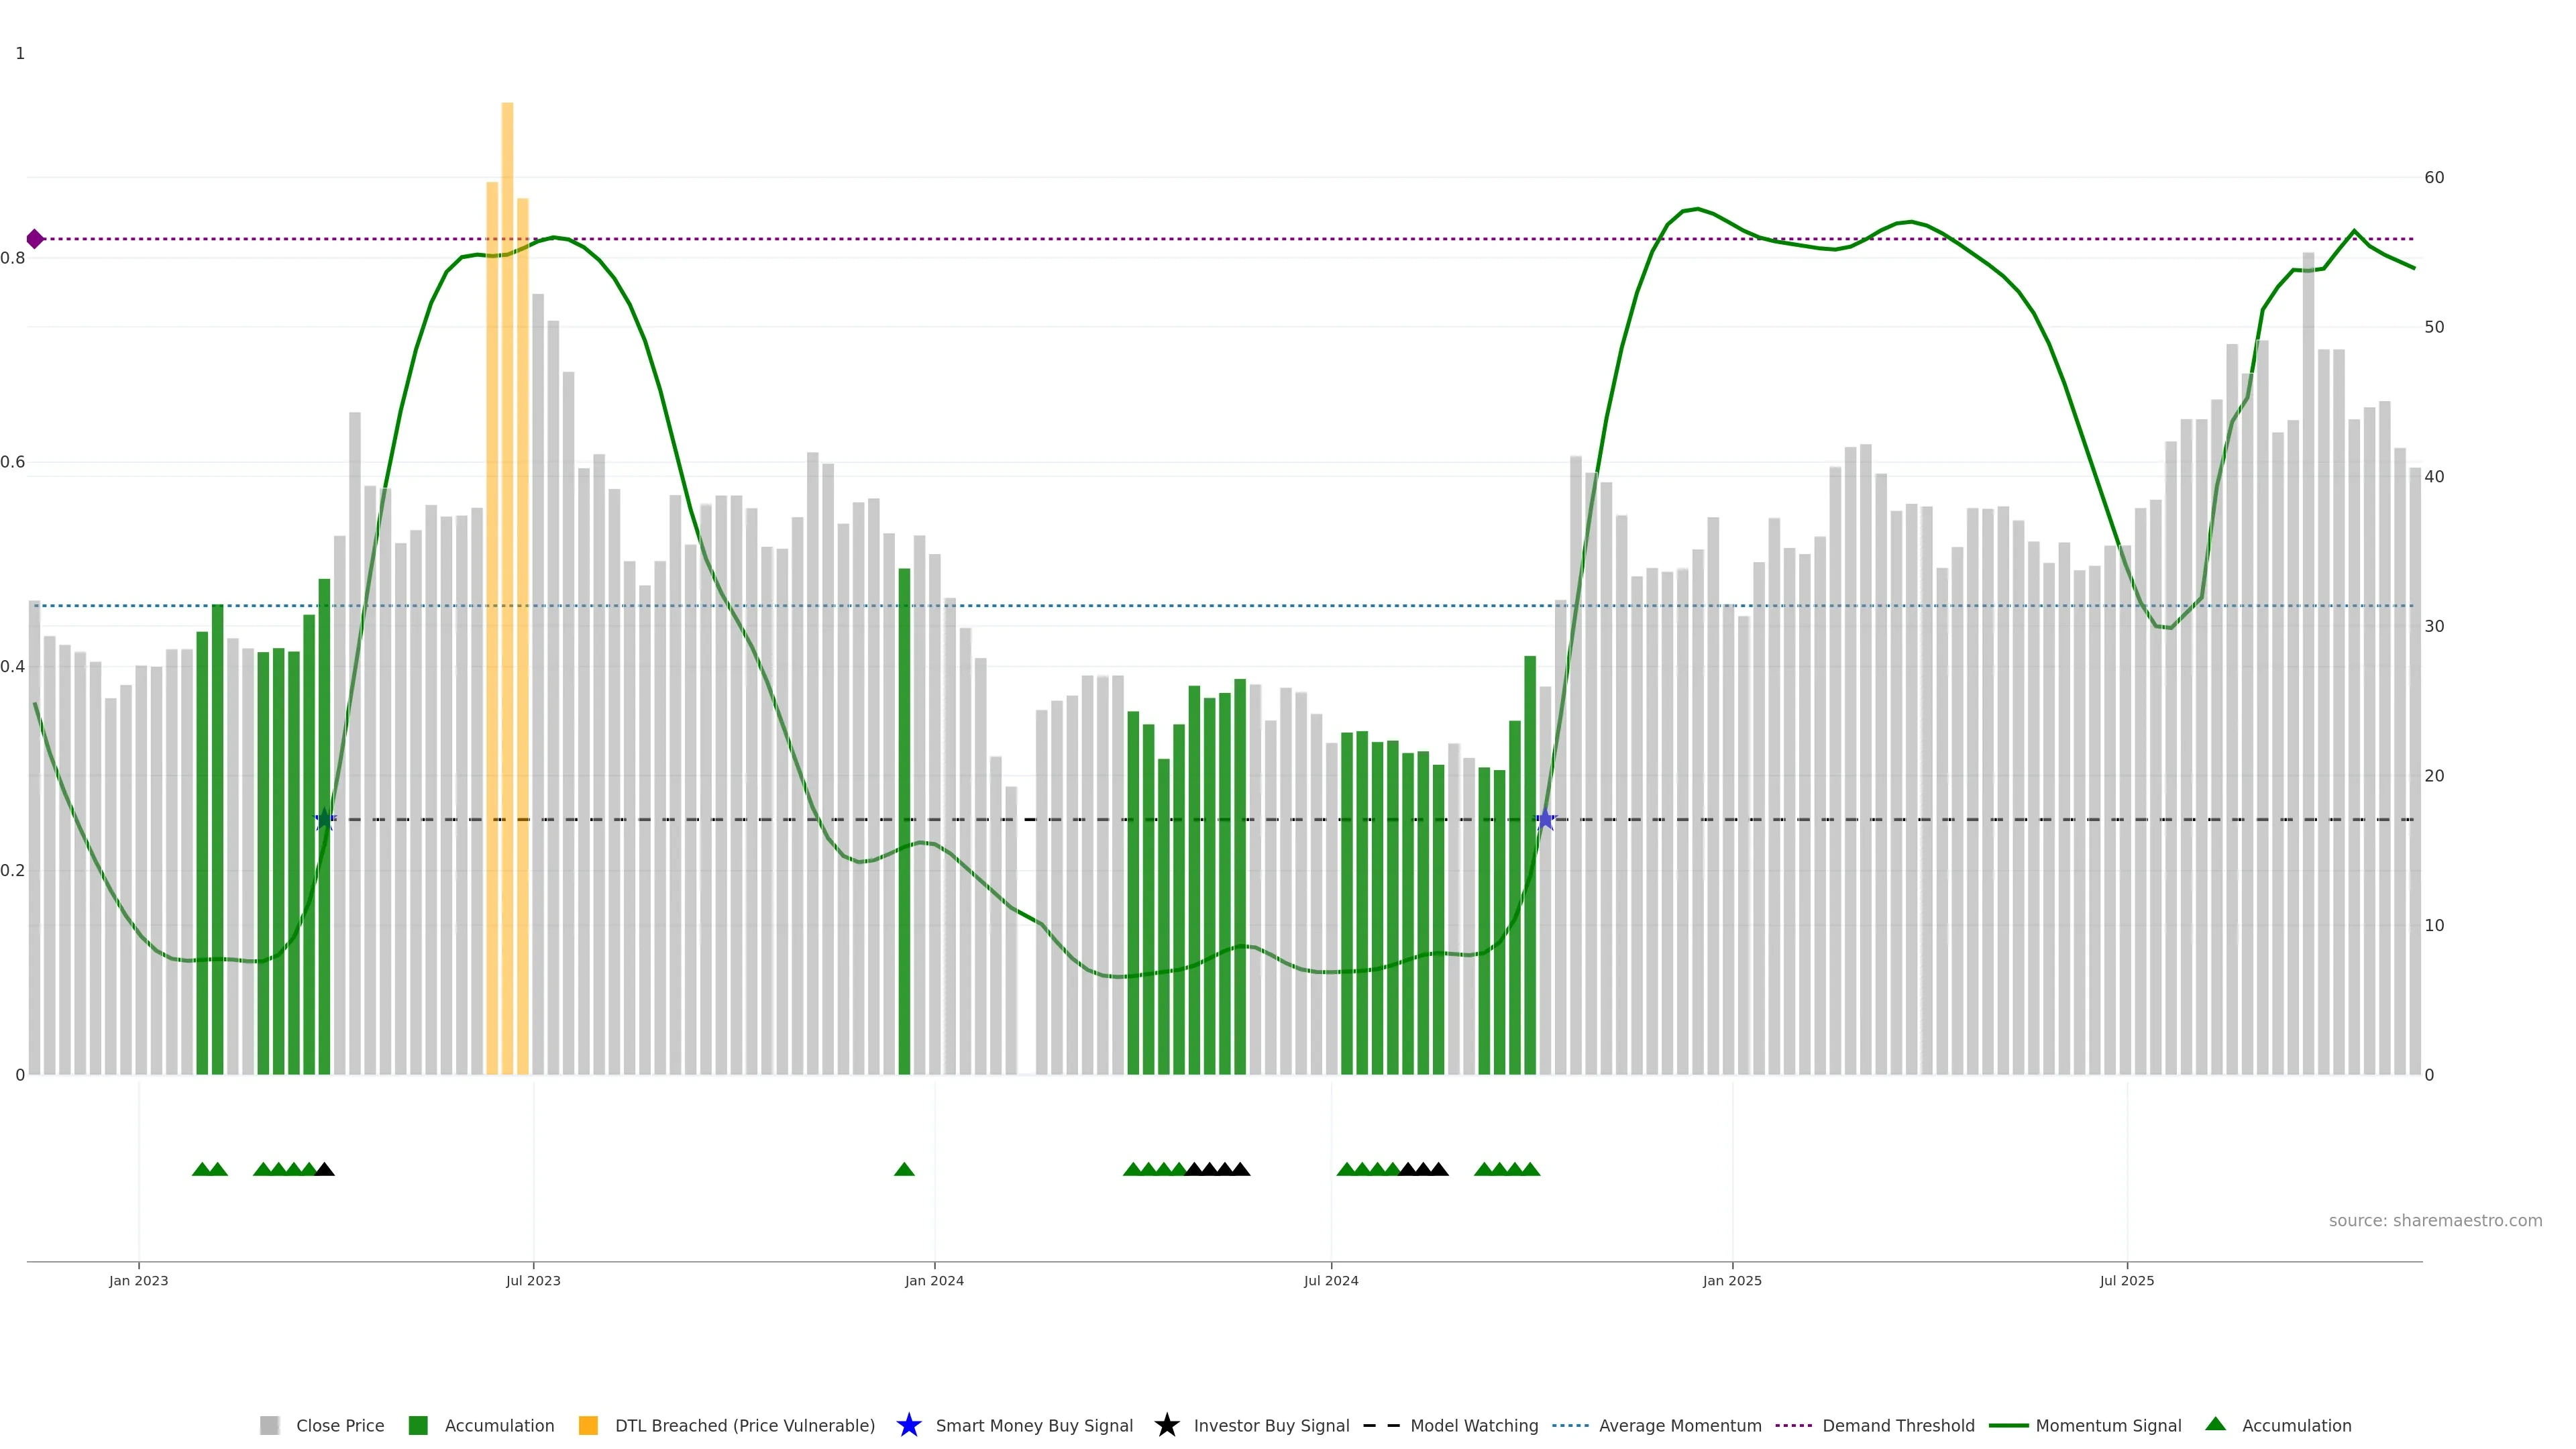
Task: Click the green Accumulation triangle legend icon
Action: click(x=2215, y=1424)
